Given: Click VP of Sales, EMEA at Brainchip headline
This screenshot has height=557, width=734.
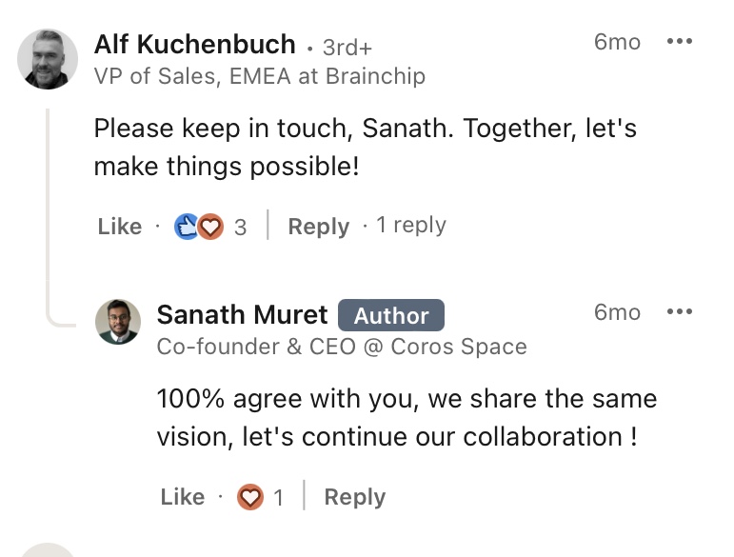Looking at the screenshot, I should click(259, 77).
